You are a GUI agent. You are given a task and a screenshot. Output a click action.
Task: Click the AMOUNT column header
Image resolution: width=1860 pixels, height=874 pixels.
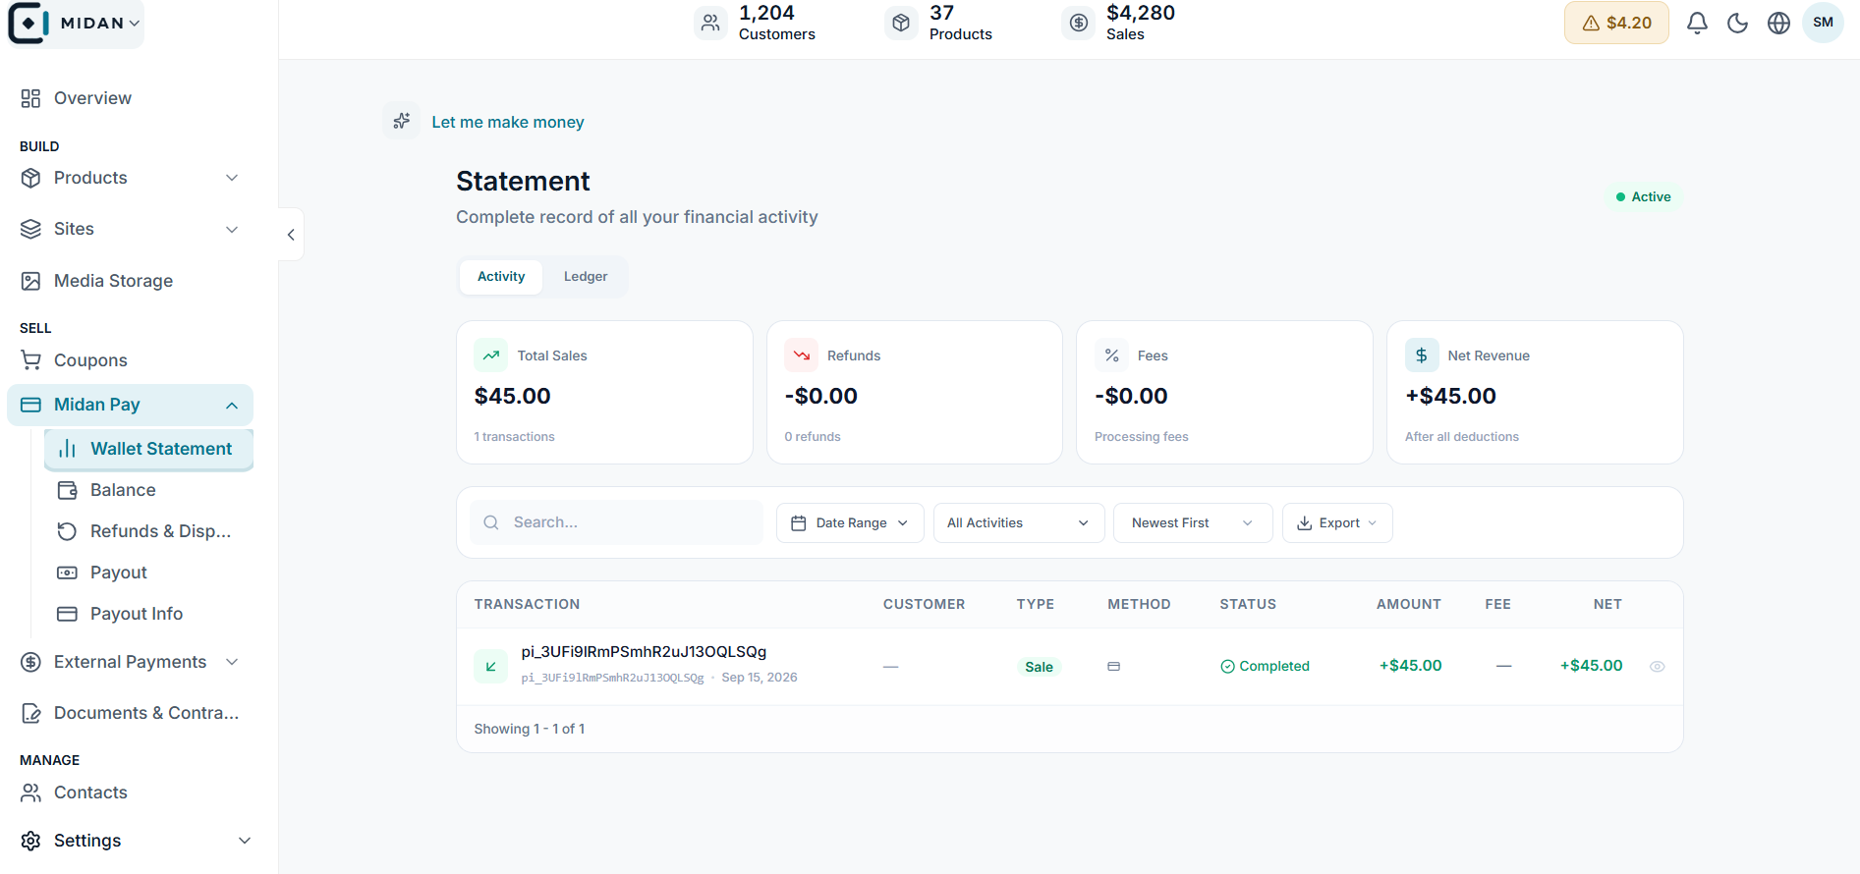(x=1408, y=604)
